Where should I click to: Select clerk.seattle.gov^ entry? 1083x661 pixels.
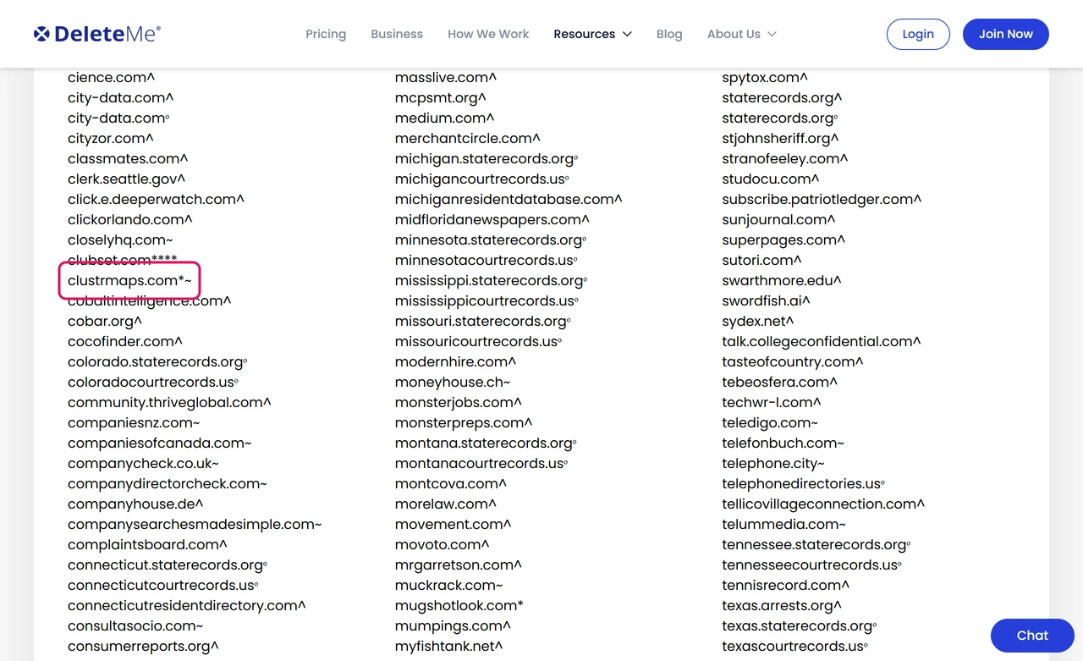(x=126, y=179)
